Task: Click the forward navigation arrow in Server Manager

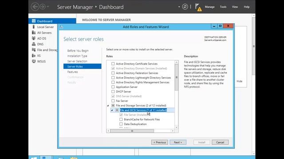Action: point(43,7)
